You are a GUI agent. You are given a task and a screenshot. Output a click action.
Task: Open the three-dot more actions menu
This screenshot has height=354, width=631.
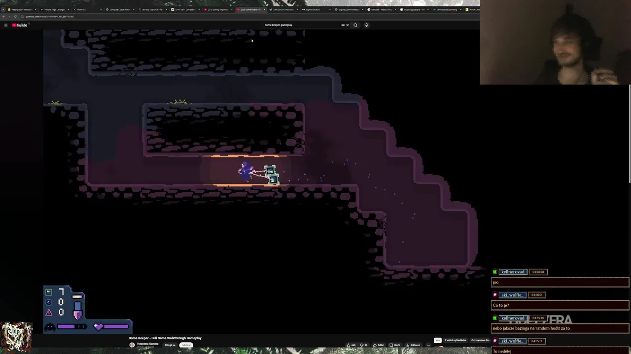click(428, 345)
